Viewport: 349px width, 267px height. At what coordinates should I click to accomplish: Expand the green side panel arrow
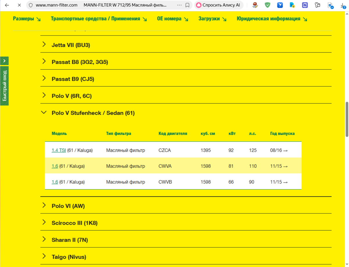pos(4,61)
